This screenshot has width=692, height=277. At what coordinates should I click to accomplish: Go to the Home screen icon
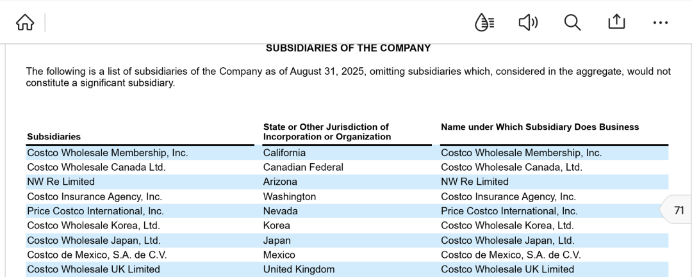pos(25,22)
